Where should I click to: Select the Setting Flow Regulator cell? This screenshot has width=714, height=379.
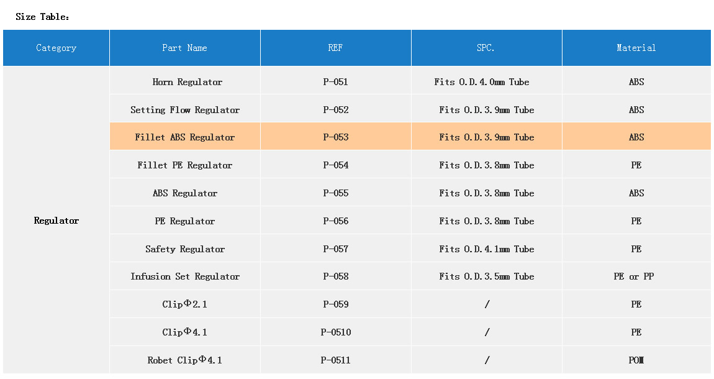185,110
